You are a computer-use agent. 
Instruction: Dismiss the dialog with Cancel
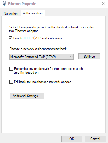[x=95, y=139]
